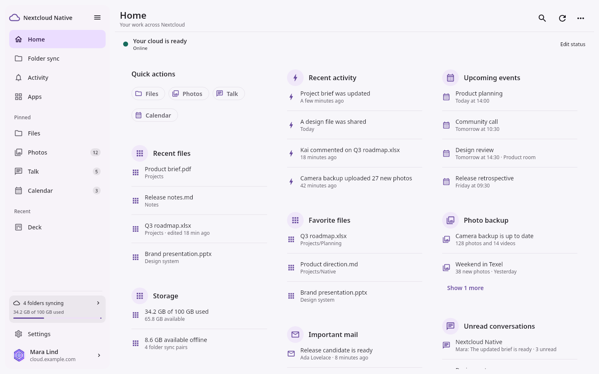Image resolution: width=599 pixels, height=374 pixels.
Task: Click the Calendar quick action button
Action: [x=154, y=115]
